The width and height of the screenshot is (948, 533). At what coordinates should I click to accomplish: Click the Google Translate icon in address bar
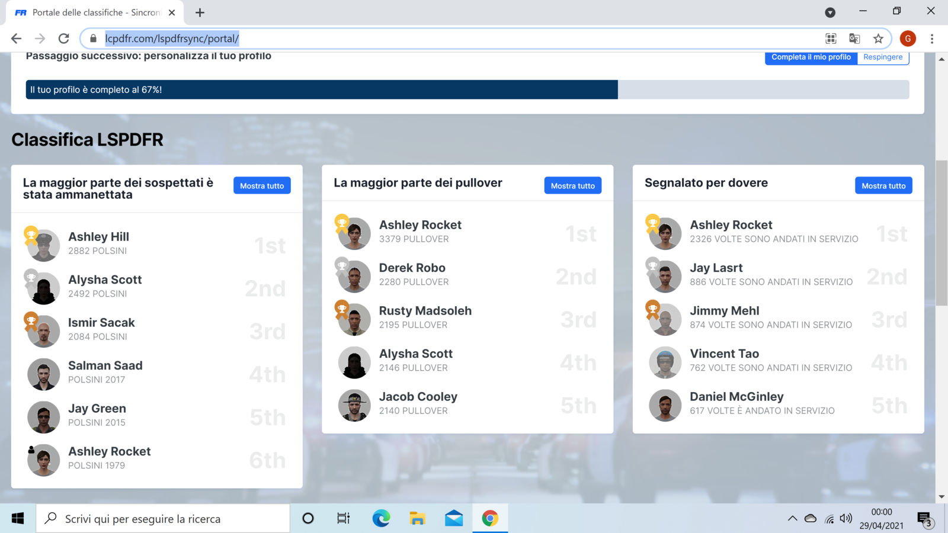point(854,38)
